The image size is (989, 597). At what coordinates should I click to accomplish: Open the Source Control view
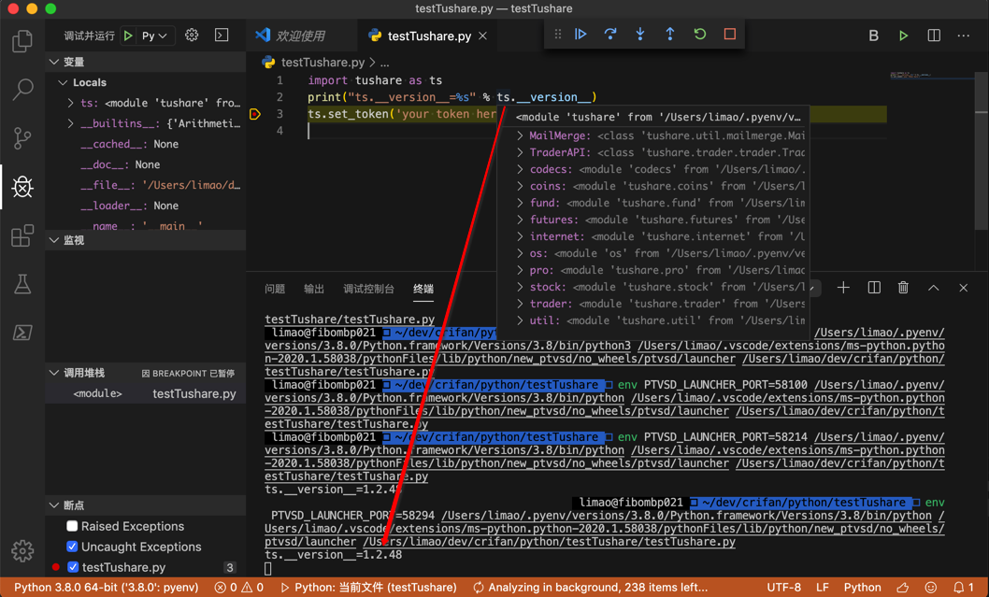[22, 138]
